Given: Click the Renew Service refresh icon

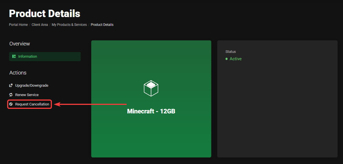Looking at the screenshot, I should pyautogui.click(x=11, y=95).
